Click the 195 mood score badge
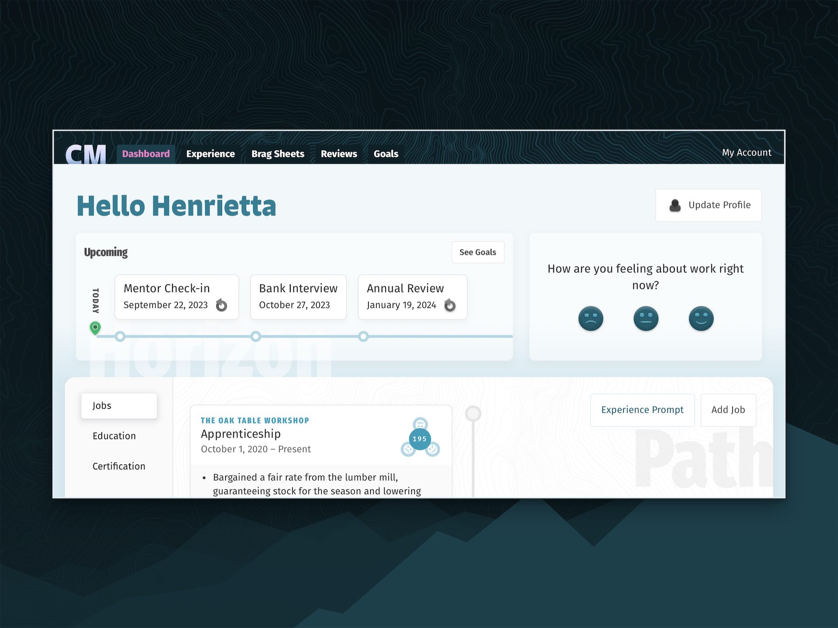Viewport: 838px width, 628px height. pyautogui.click(x=419, y=439)
